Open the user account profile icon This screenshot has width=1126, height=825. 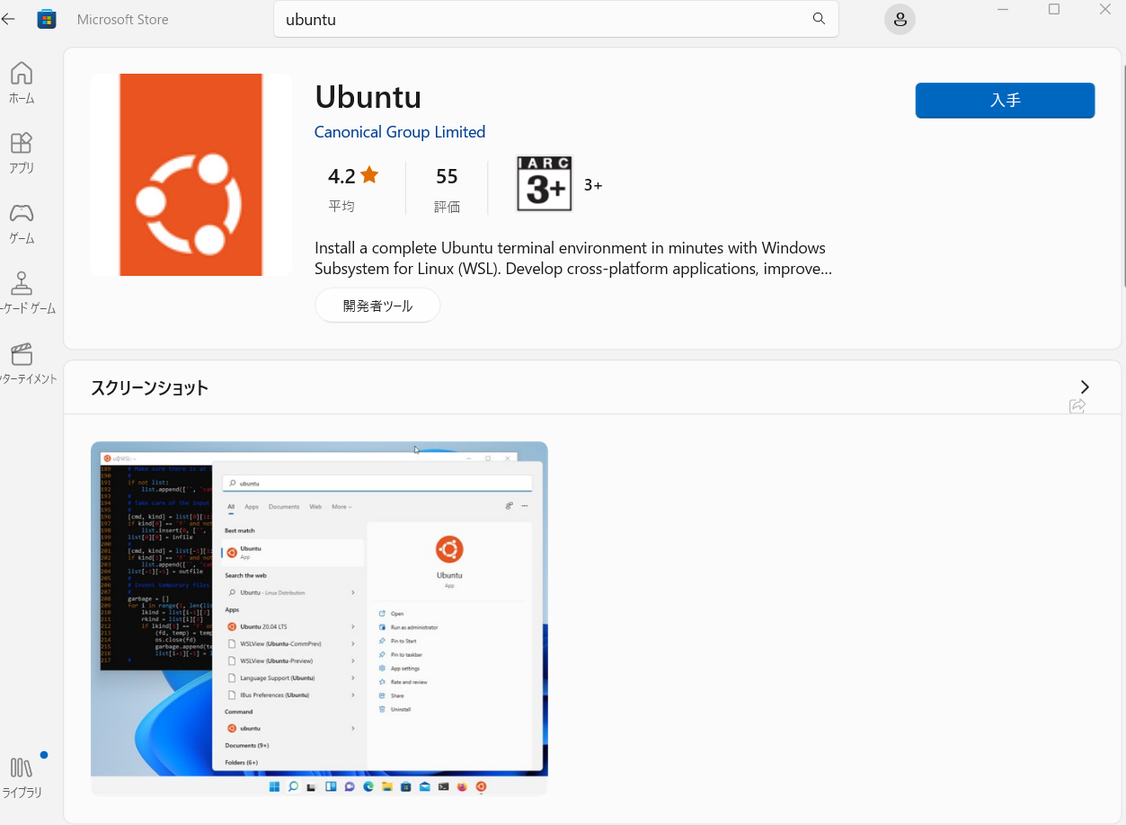tap(900, 20)
